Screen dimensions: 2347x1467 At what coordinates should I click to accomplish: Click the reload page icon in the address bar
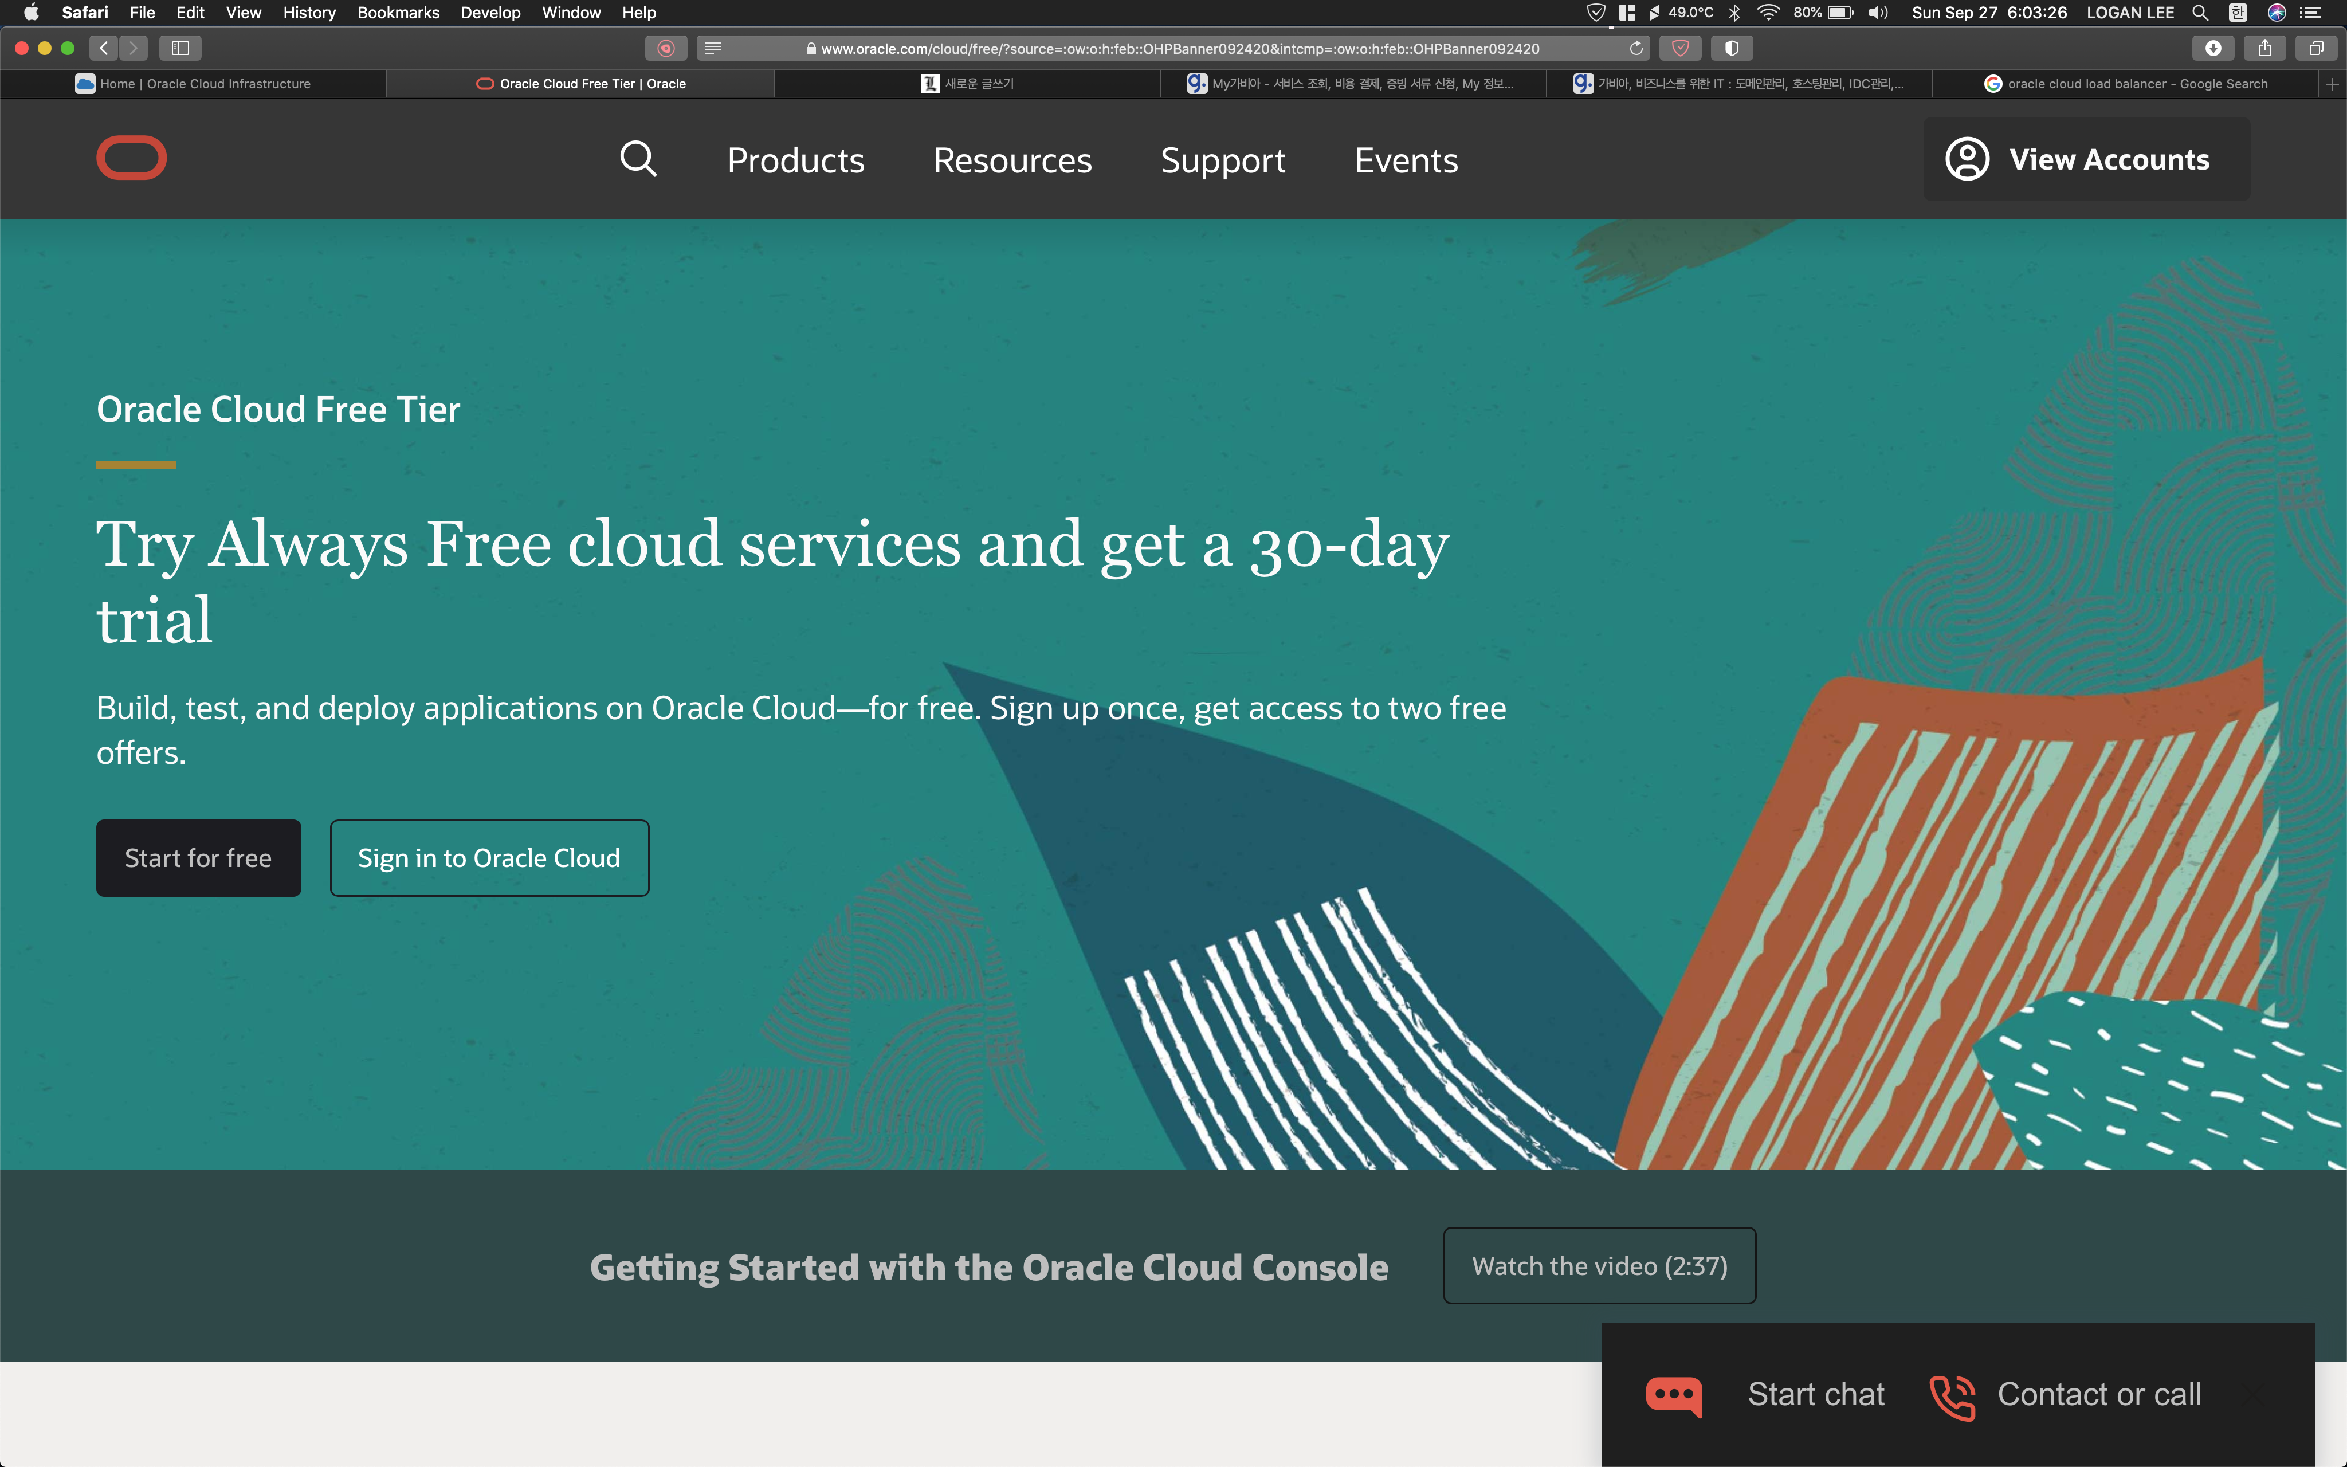(x=1636, y=48)
